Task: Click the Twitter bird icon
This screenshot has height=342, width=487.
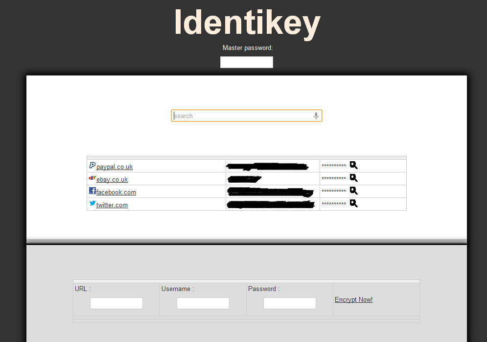Action: (x=92, y=204)
